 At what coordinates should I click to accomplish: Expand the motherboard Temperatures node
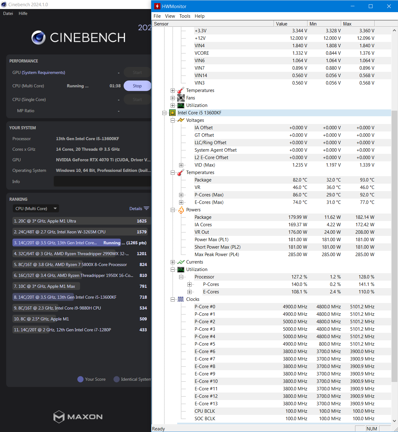173,90
